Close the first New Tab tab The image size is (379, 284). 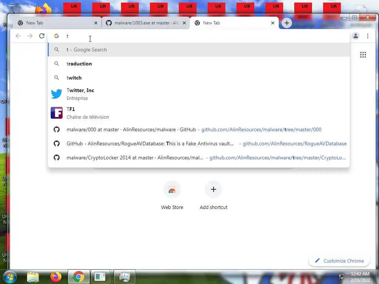[96, 23]
